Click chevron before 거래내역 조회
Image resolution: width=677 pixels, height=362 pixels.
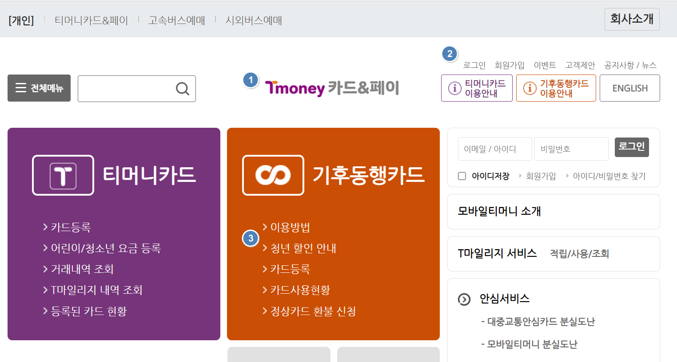(45, 269)
